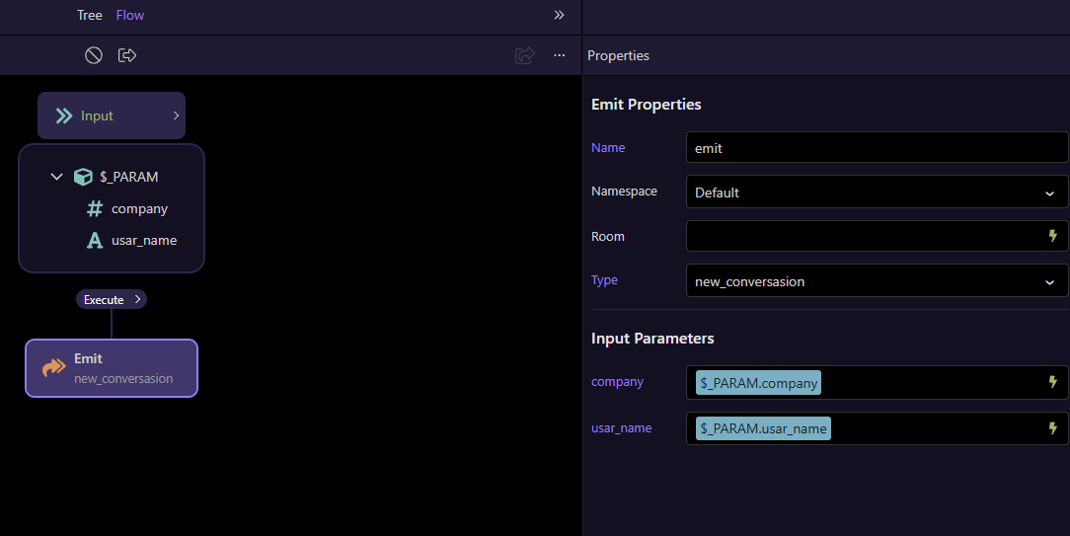Select the usar_name item in tree
Image resolution: width=1070 pixels, height=536 pixels.
[143, 240]
